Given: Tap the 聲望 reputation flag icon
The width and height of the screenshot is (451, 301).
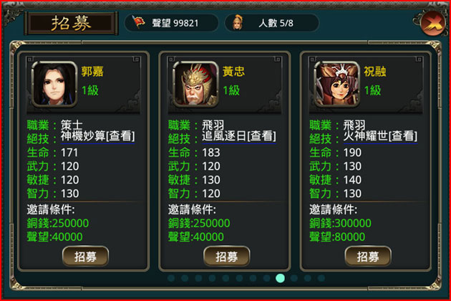Looking at the screenshot, I should pos(138,22).
